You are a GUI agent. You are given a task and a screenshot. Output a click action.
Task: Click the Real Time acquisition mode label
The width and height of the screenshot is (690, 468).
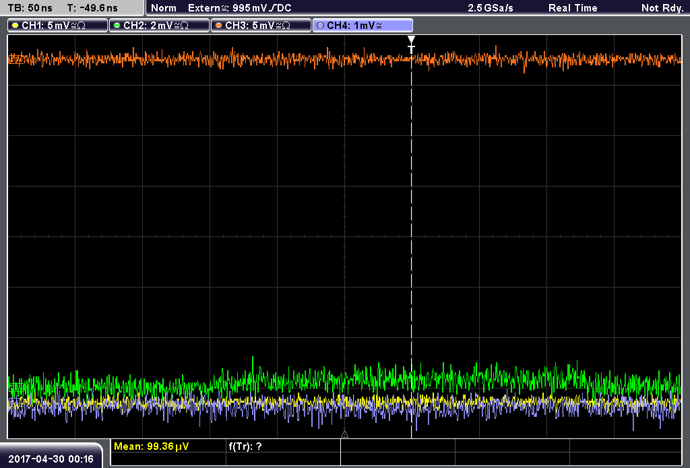pos(573,8)
